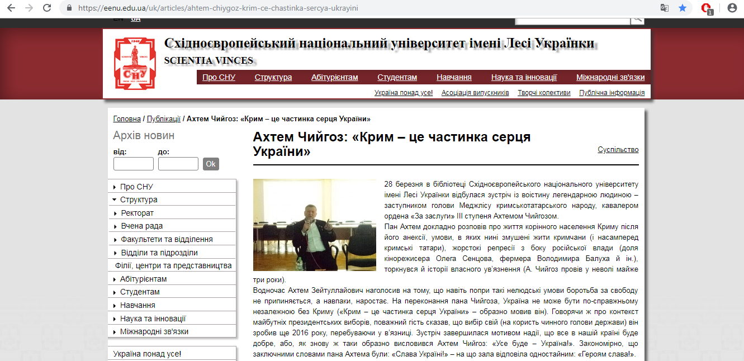
Task: Open the Google Translate icon in address bar
Action: [664, 8]
